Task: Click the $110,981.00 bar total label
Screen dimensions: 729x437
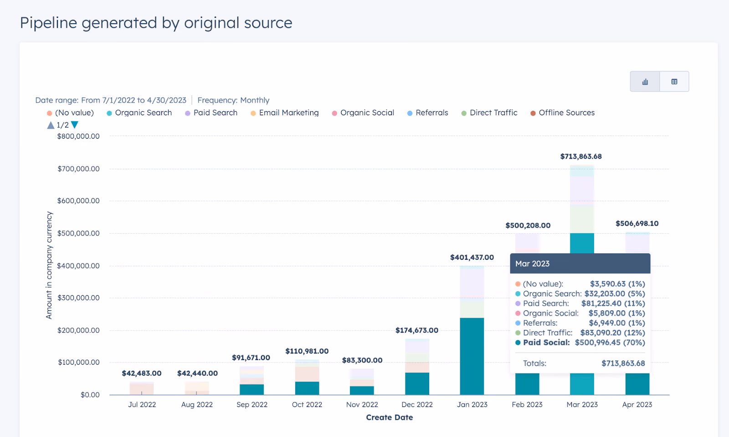Action: pos(307,351)
